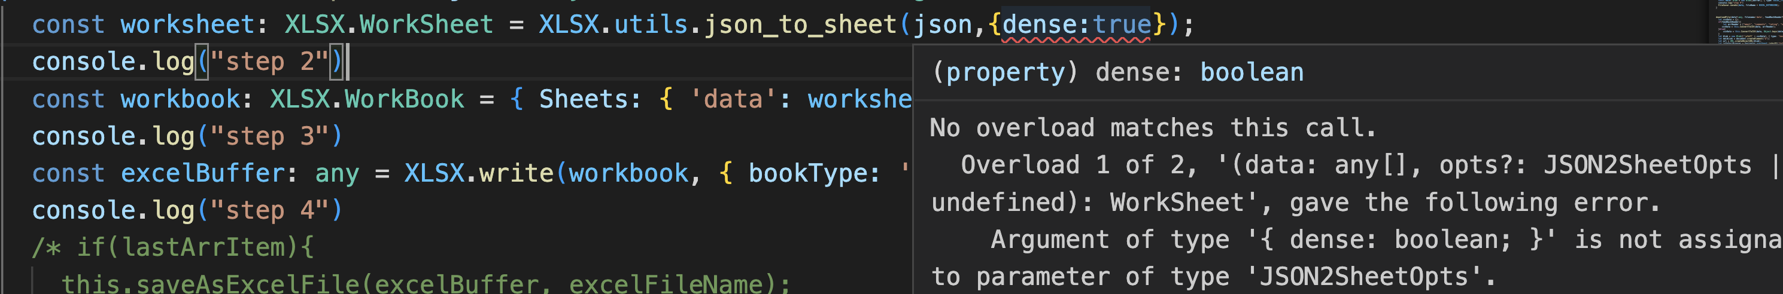Click the "step 2" string literal
The width and height of the screenshot is (1783, 294).
269,62
